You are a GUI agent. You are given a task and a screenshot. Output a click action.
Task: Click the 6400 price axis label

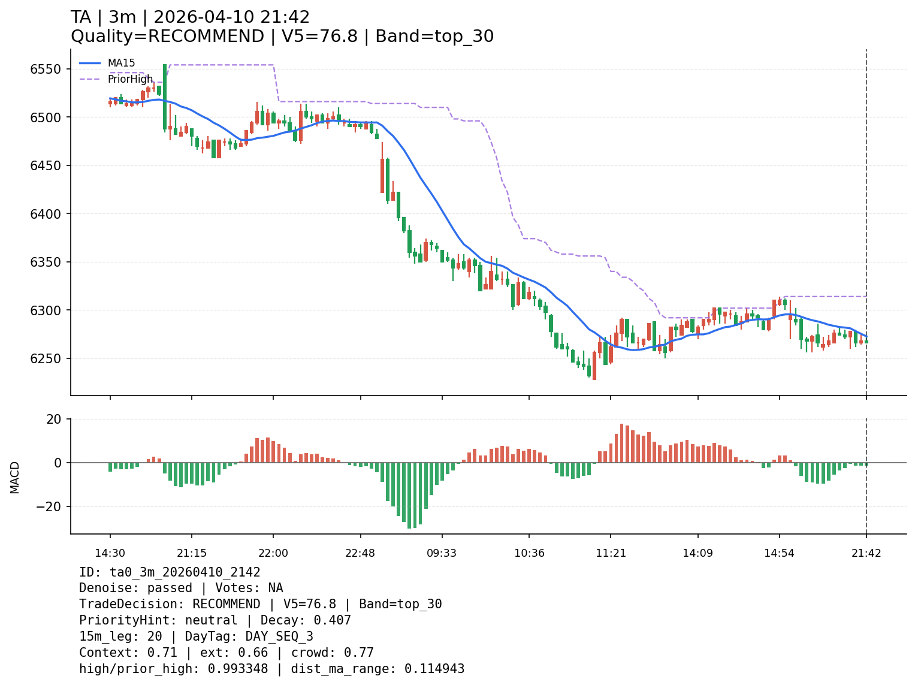(46, 214)
